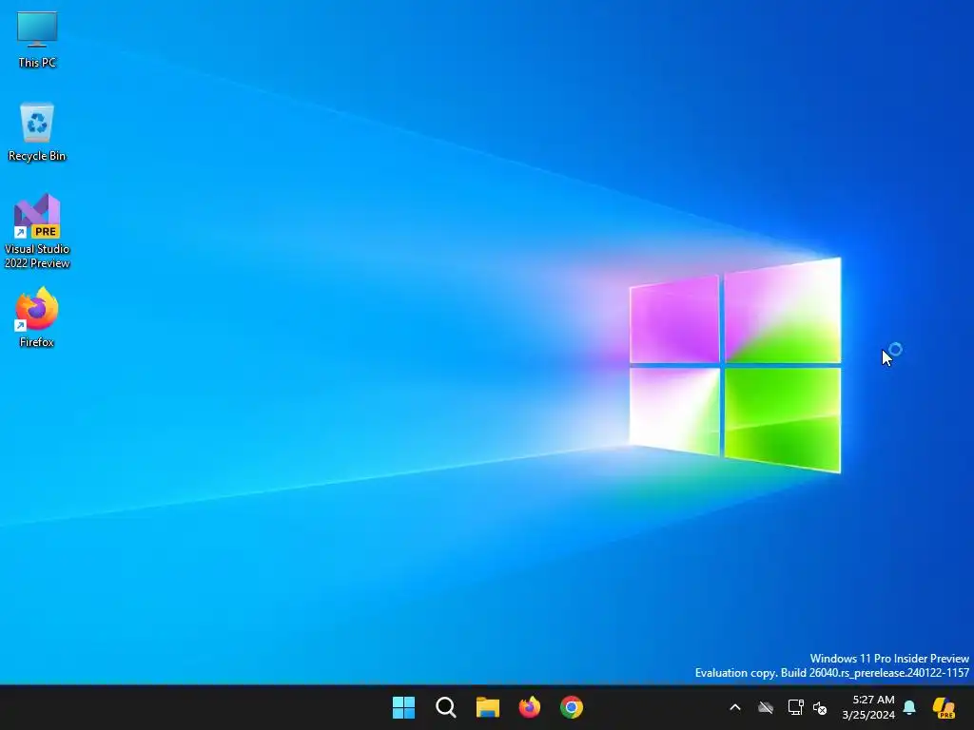Screen dimensions: 974x730
Task: Click the muted volume tray icon
Action: pos(820,707)
